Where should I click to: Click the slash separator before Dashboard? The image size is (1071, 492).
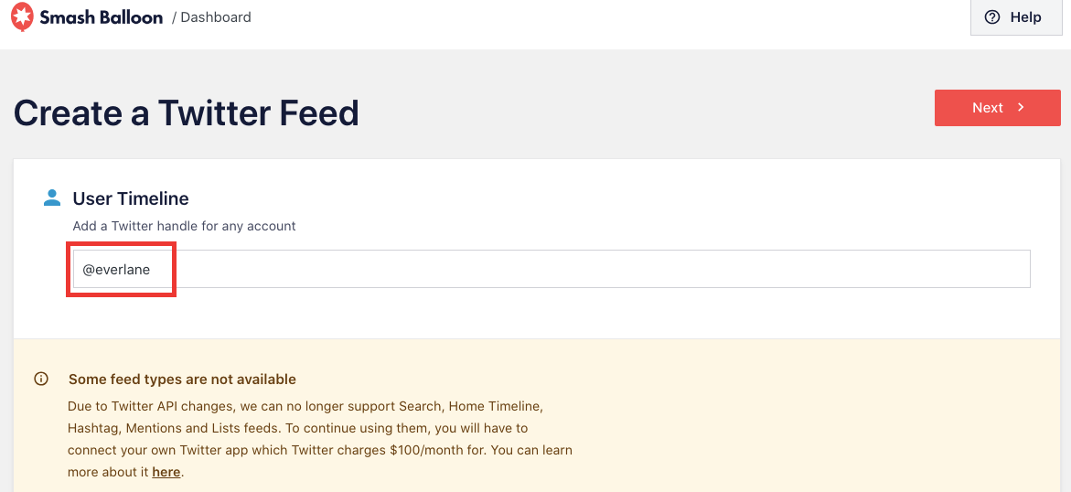click(x=174, y=17)
